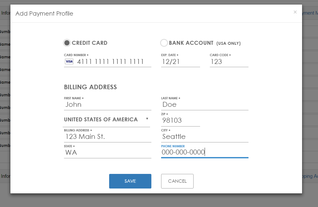The image size is (318, 207).
Task: Click the country dropdown arrow
Action: click(147, 119)
